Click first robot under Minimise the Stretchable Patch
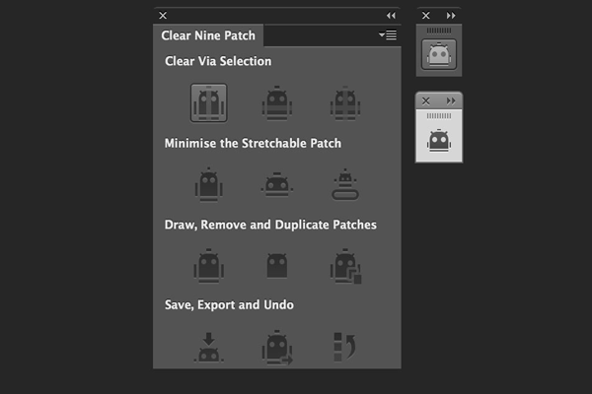Screen dimensions: 592x394 [209, 185]
